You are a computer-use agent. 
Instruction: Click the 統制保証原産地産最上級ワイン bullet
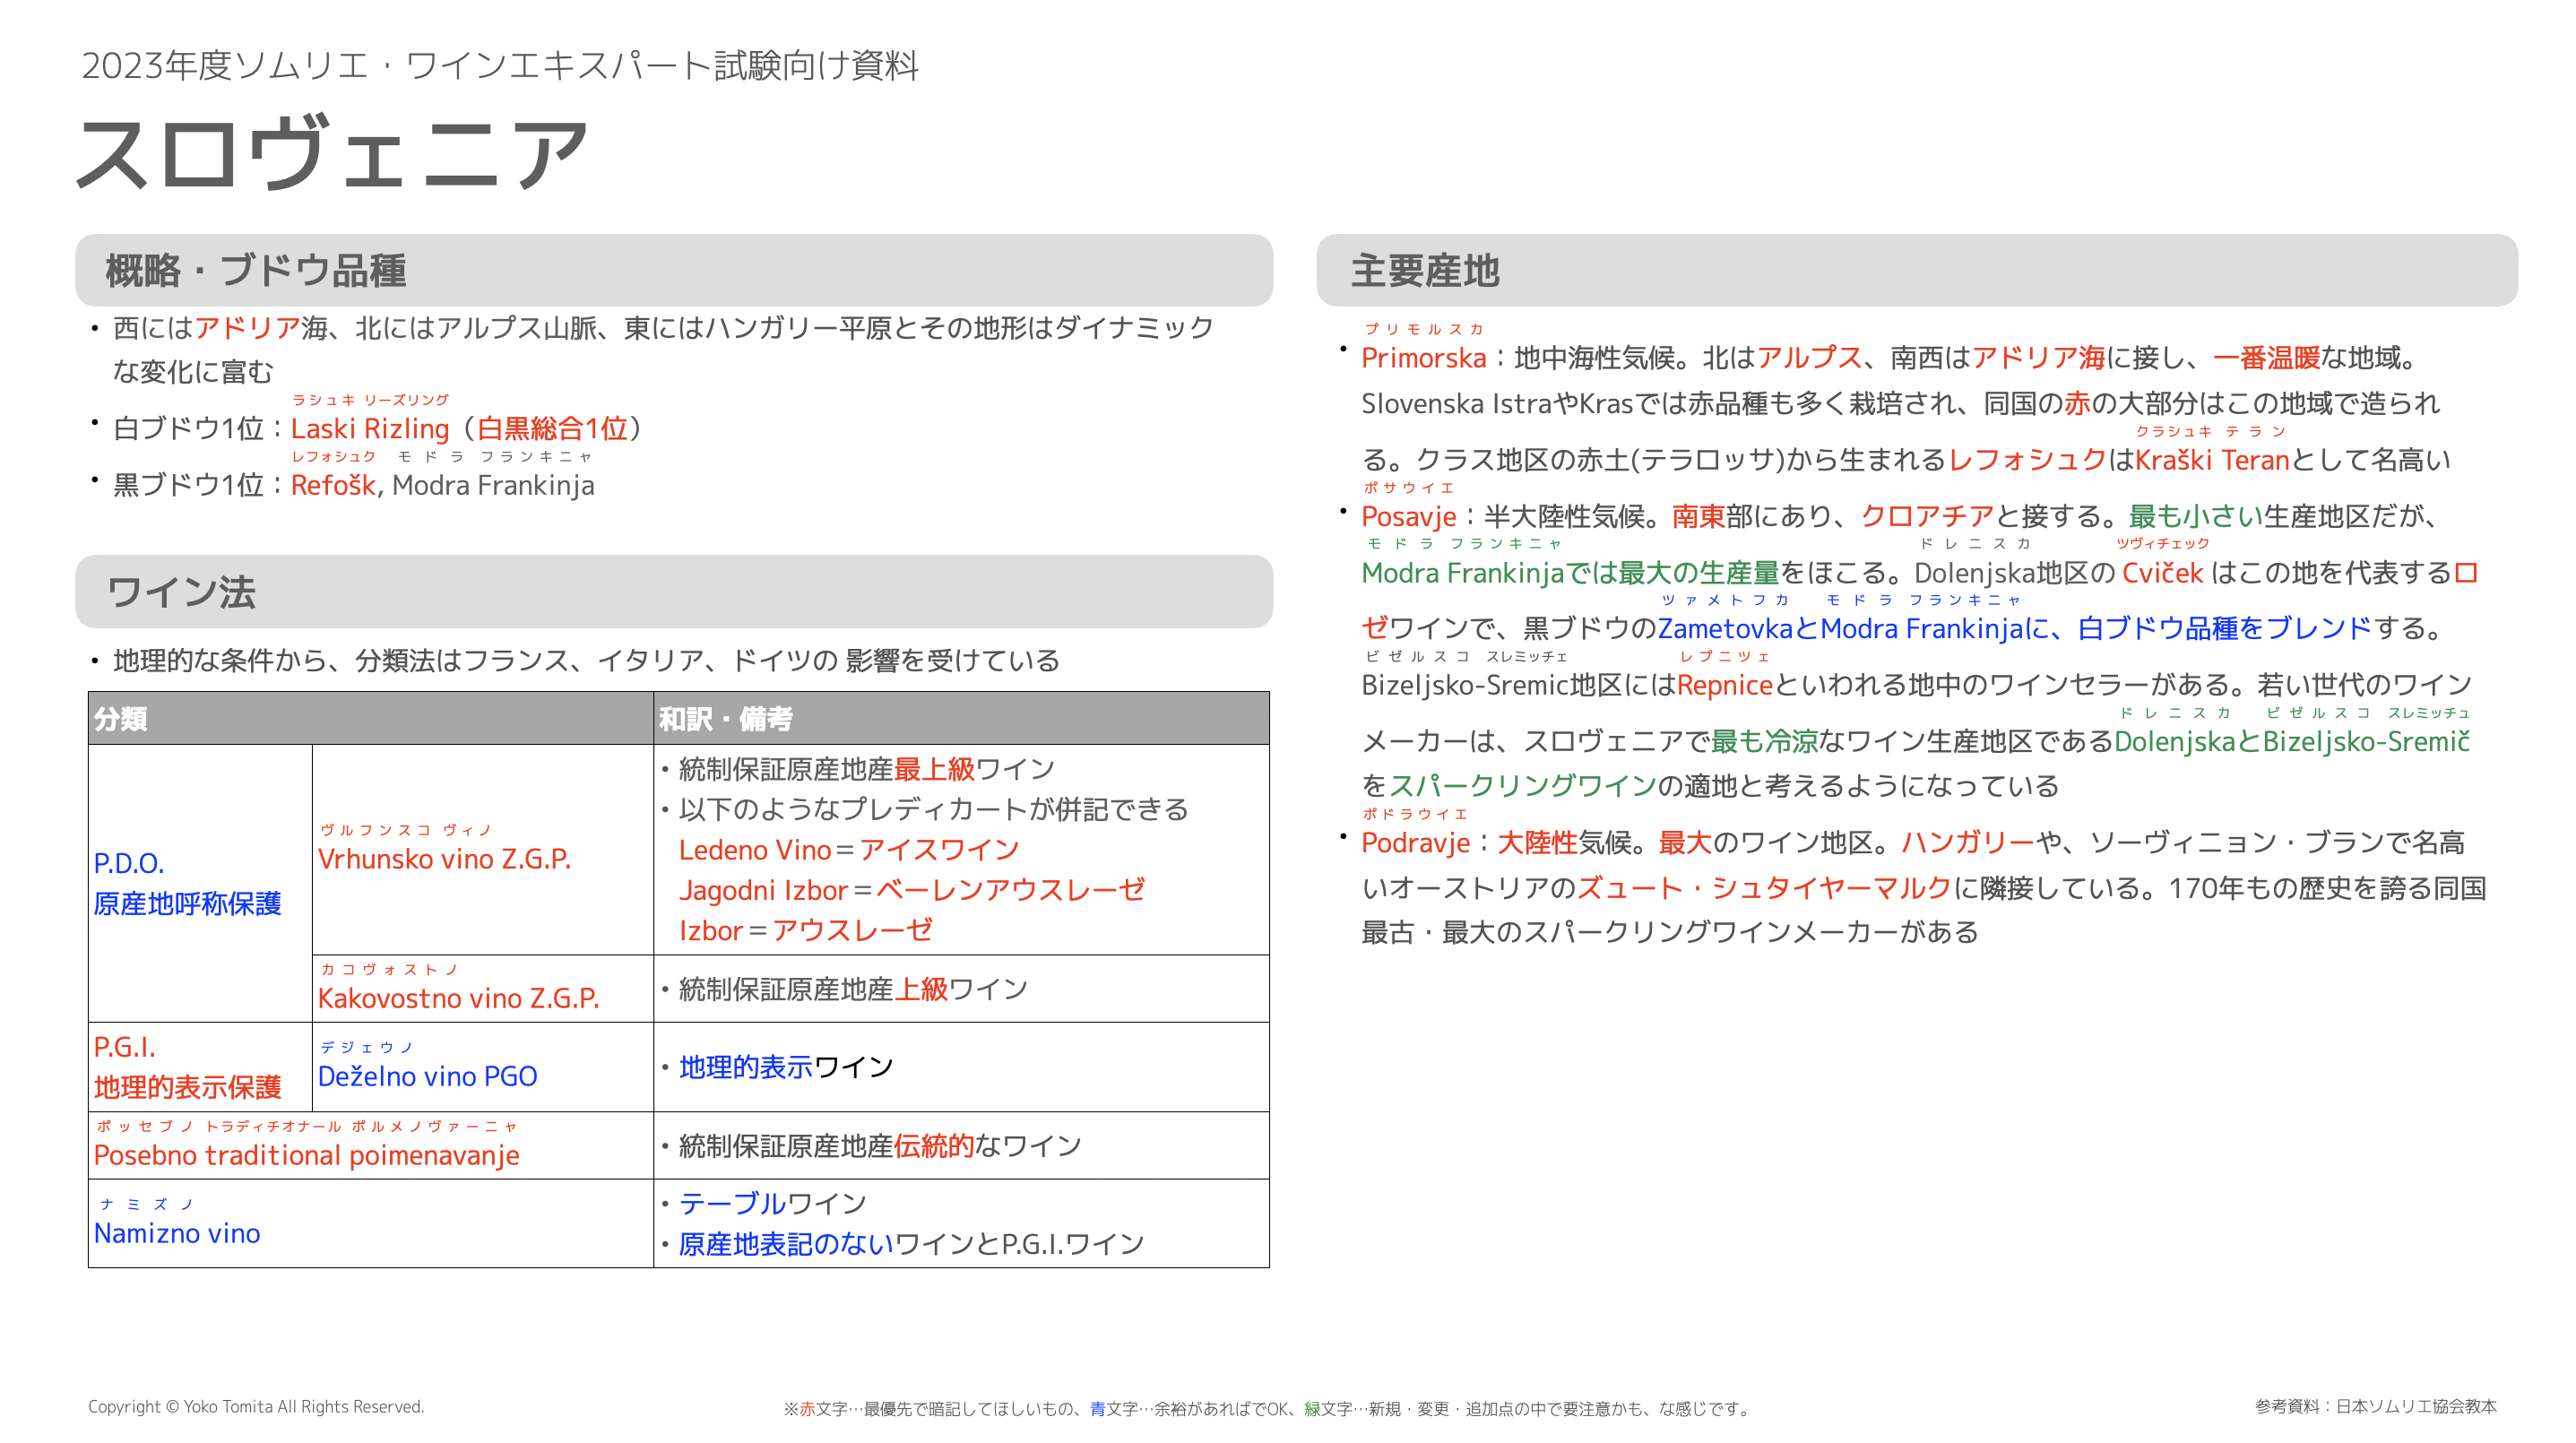(x=858, y=769)
